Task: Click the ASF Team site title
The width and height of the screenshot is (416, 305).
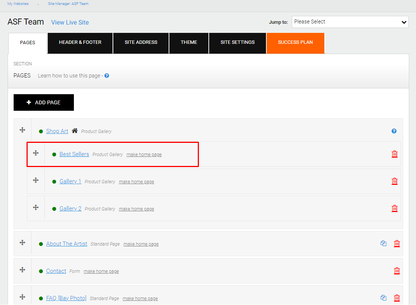Action: pos(26,22)
